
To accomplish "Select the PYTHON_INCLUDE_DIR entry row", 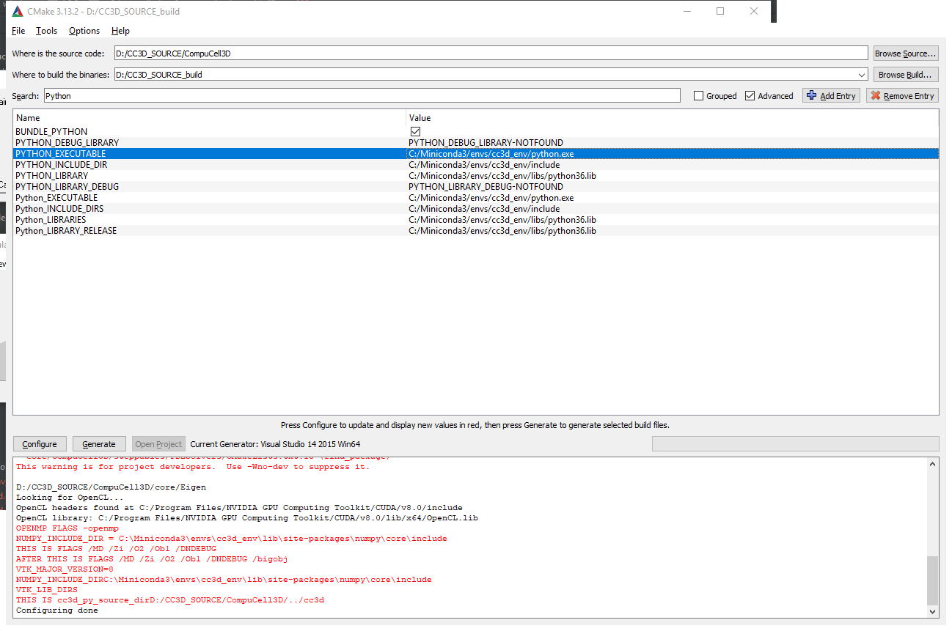I will pos(62,165).
